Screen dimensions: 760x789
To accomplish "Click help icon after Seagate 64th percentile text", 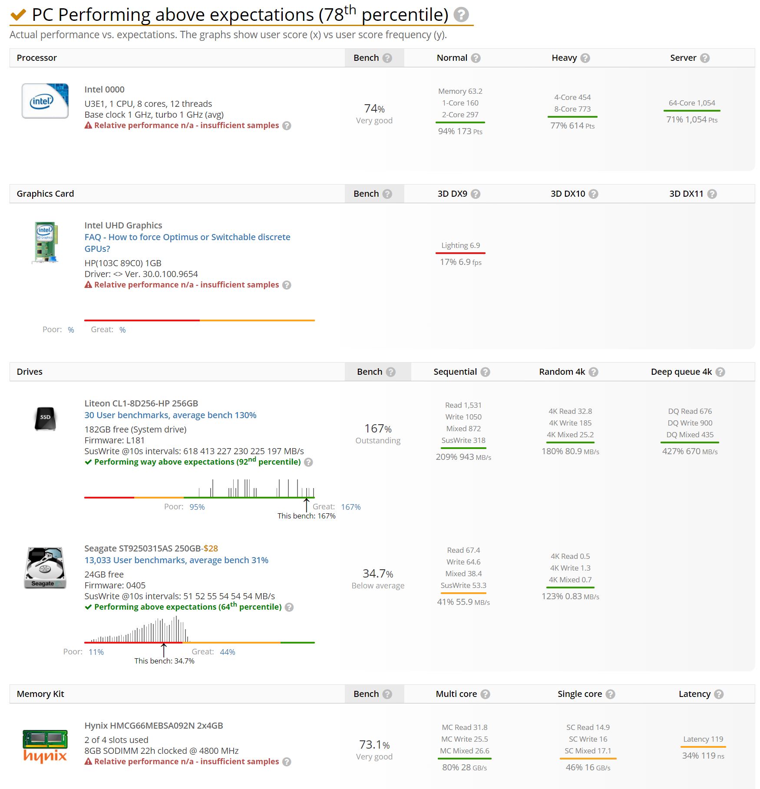I will tap(289, 607).
